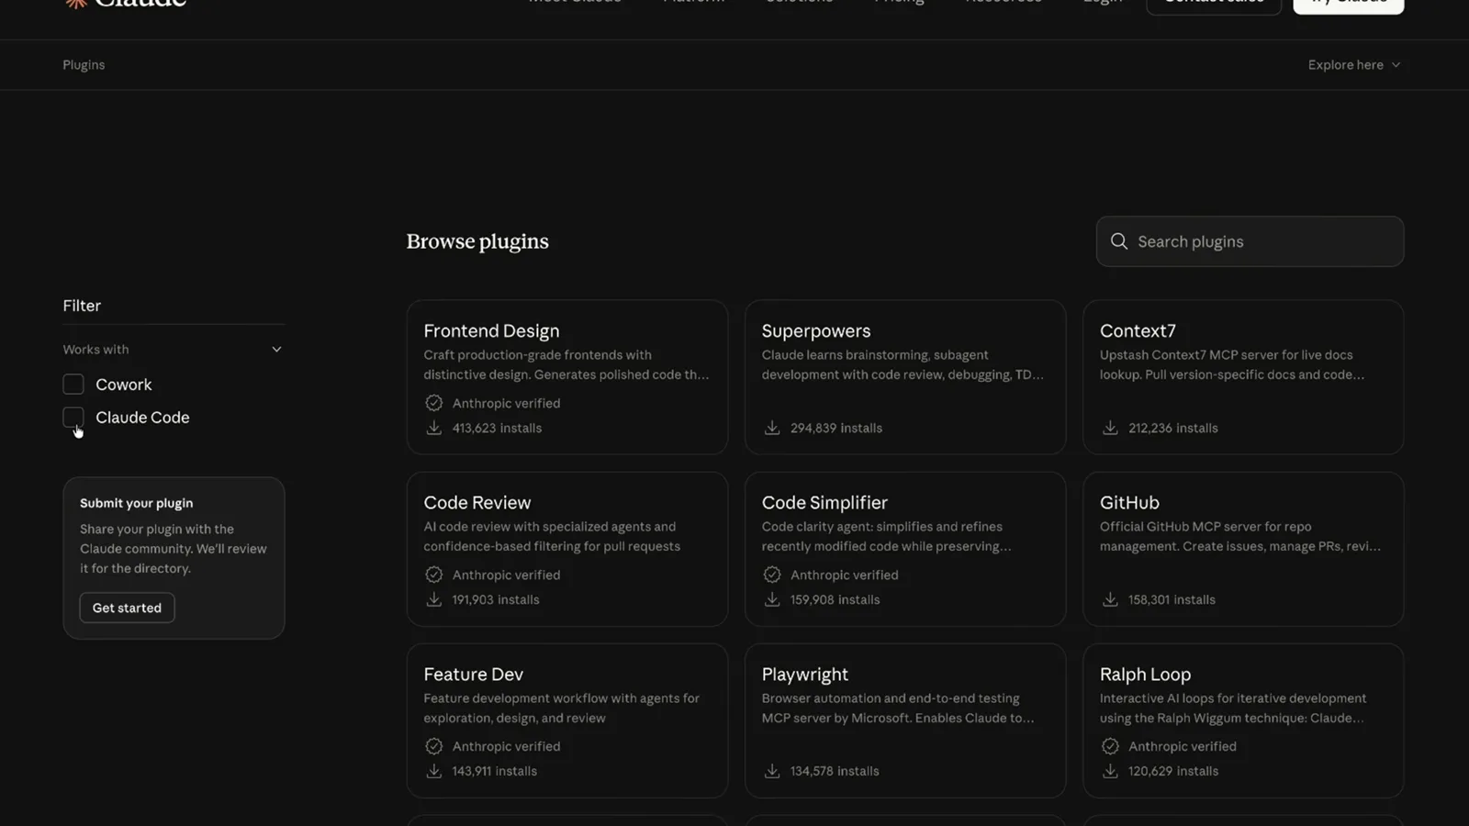Image resolution: width=1469 pixels, height=826 pixels.
Task: Open the Frontend Design plugin title
Action: coord(491,330)
